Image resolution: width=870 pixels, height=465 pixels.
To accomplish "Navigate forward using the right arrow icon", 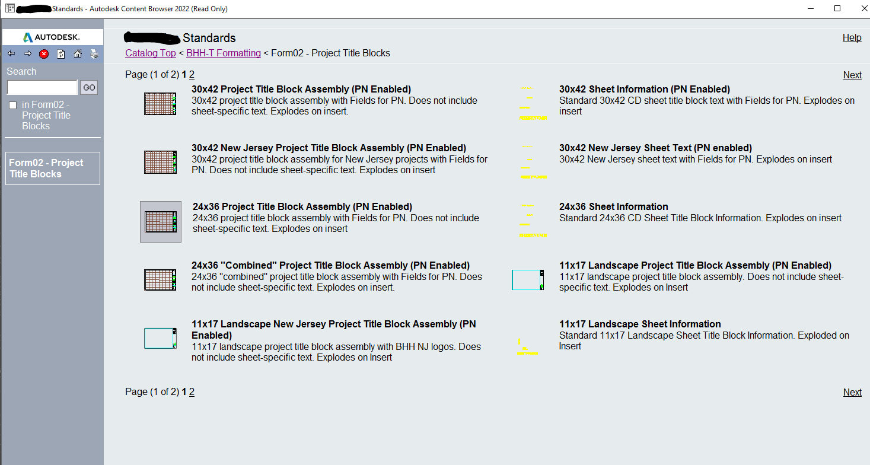I will 27,53.
